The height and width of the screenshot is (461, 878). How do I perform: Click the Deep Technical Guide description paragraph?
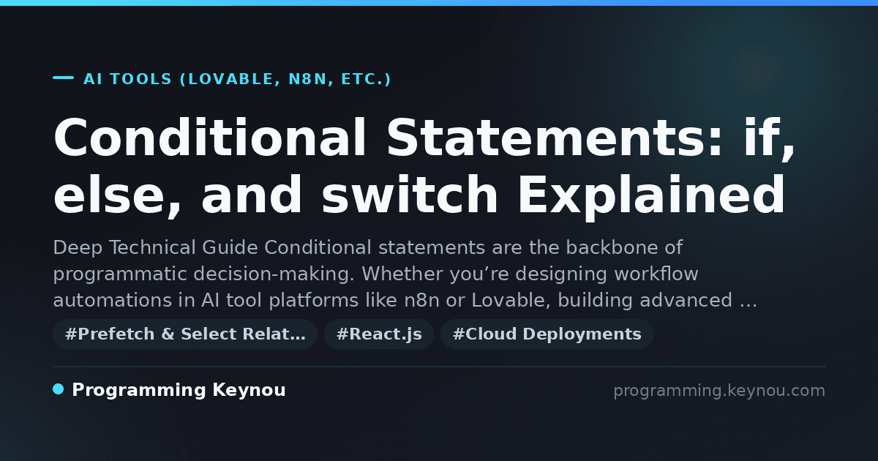pyautogui.click(x=405, y=274)
